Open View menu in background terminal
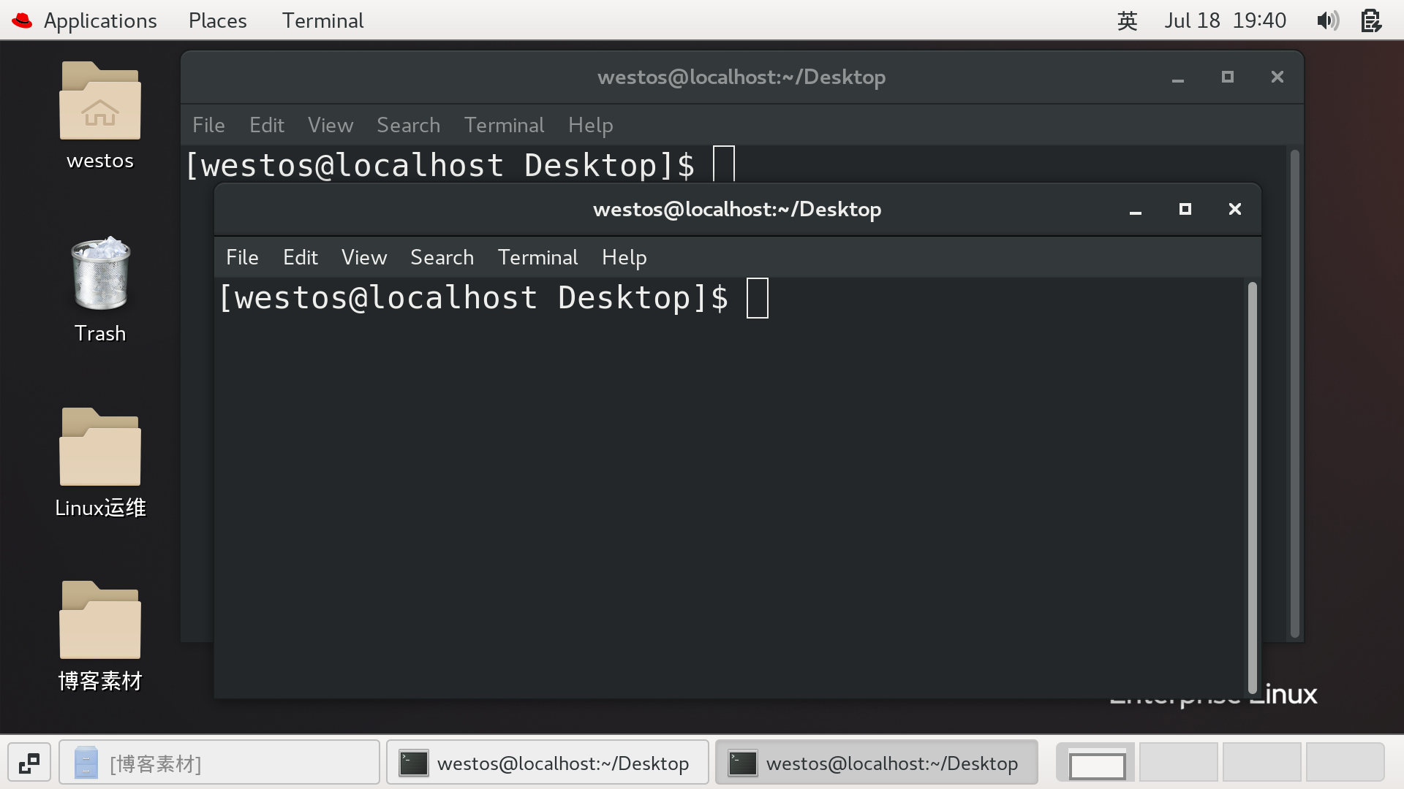This screenshot has width=1404, height=789. [x=331, y=125]
